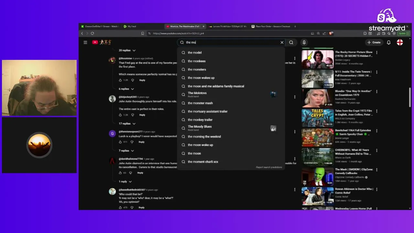The image size is (414, 233).
Task: Select 'The Molotovs' rock band suggestion
Action: coord(231,94)
